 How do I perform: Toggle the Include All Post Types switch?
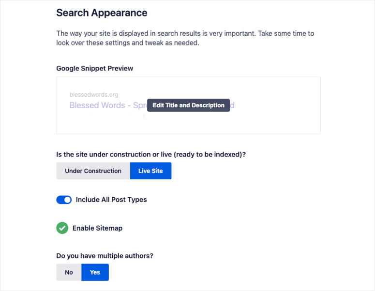(x=64, y=200)
